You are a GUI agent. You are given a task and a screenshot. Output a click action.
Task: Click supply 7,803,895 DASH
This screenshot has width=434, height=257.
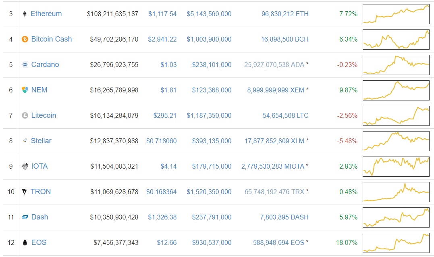point(284,217)
